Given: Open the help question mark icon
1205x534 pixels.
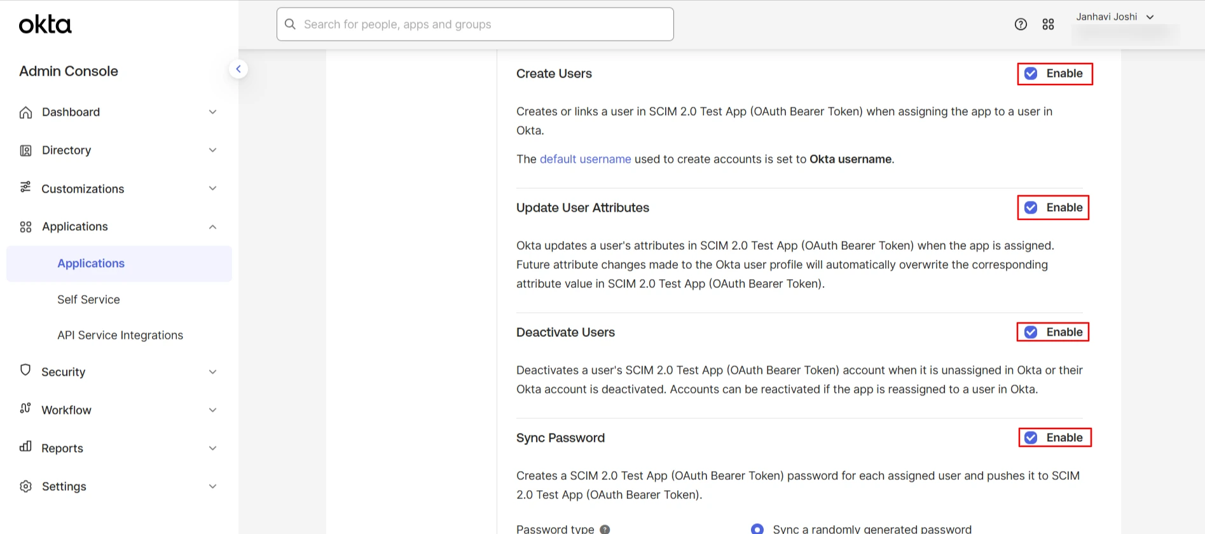Looking at the screenshot, I should [1021, 24].
